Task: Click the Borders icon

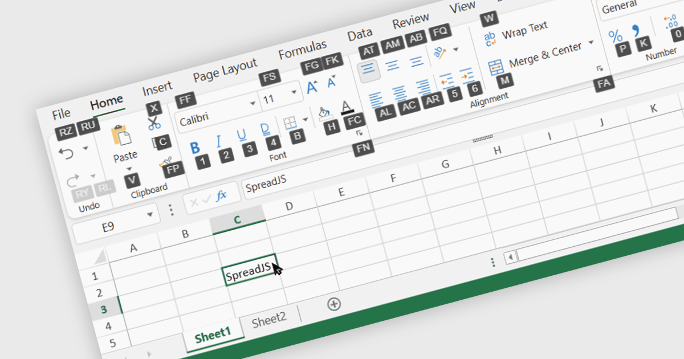Action: pyautogui.click(x=290, y=123)
